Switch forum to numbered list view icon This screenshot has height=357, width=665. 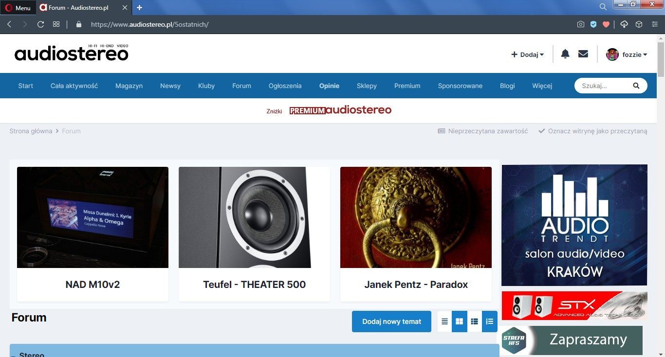[x=490, y=321]
